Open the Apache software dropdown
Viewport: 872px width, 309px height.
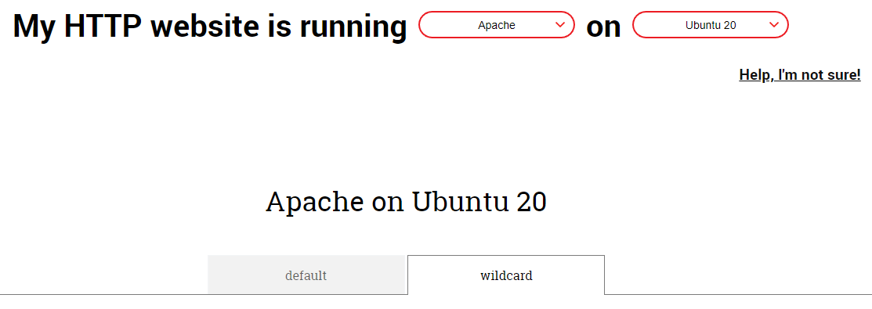tap(496, 25)
